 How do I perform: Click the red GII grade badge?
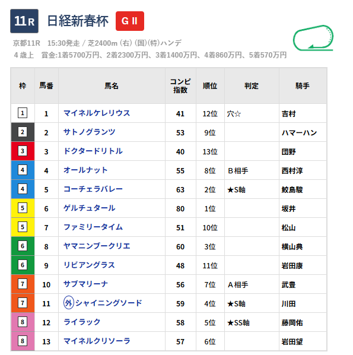point(130,21)
